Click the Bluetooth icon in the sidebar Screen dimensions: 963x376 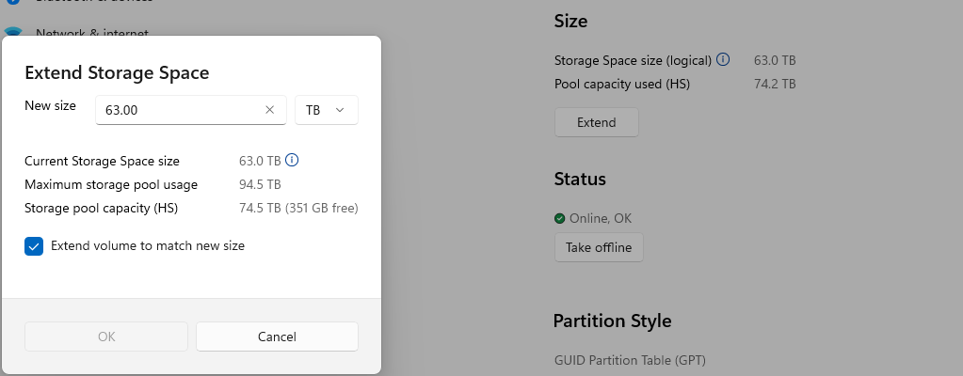[13, 3]
